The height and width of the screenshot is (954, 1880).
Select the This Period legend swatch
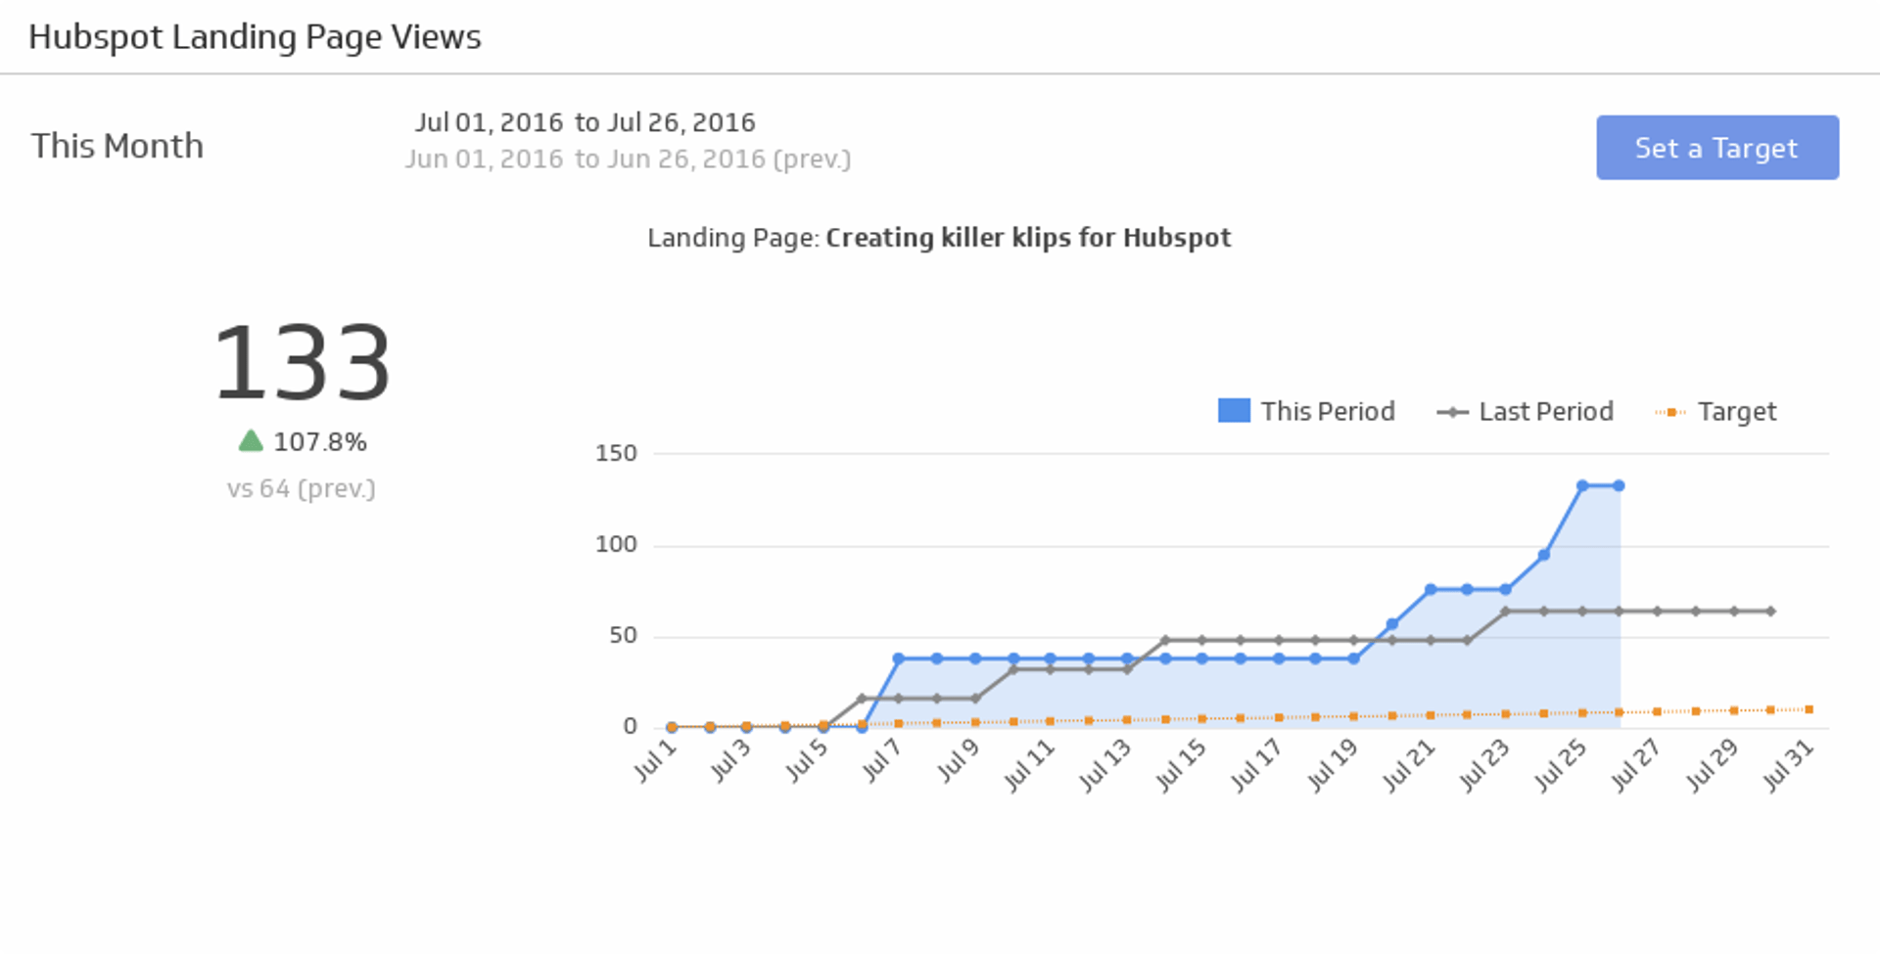point(1234,411)
